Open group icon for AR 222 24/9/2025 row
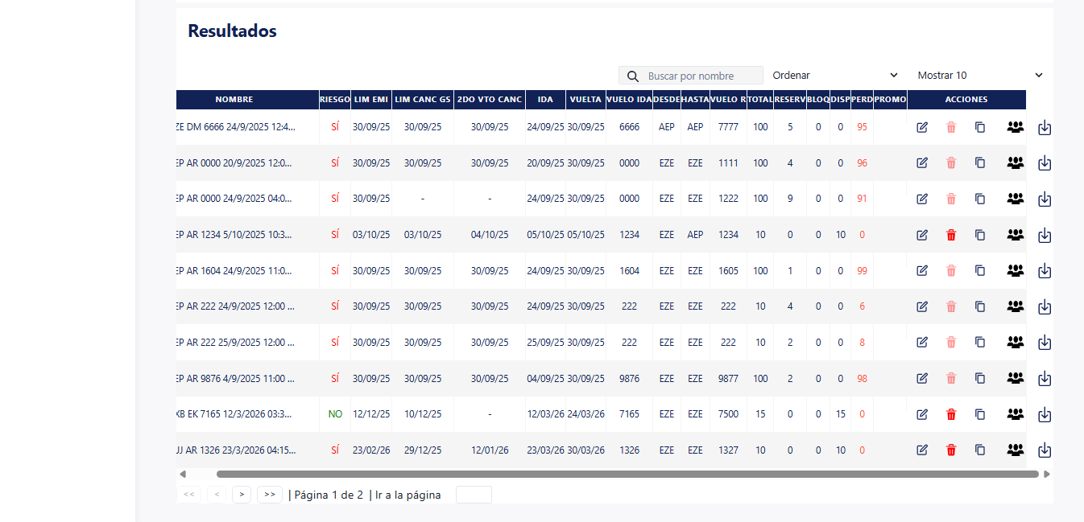The width and height of the screenshot is (1084, 522). 1016,306
